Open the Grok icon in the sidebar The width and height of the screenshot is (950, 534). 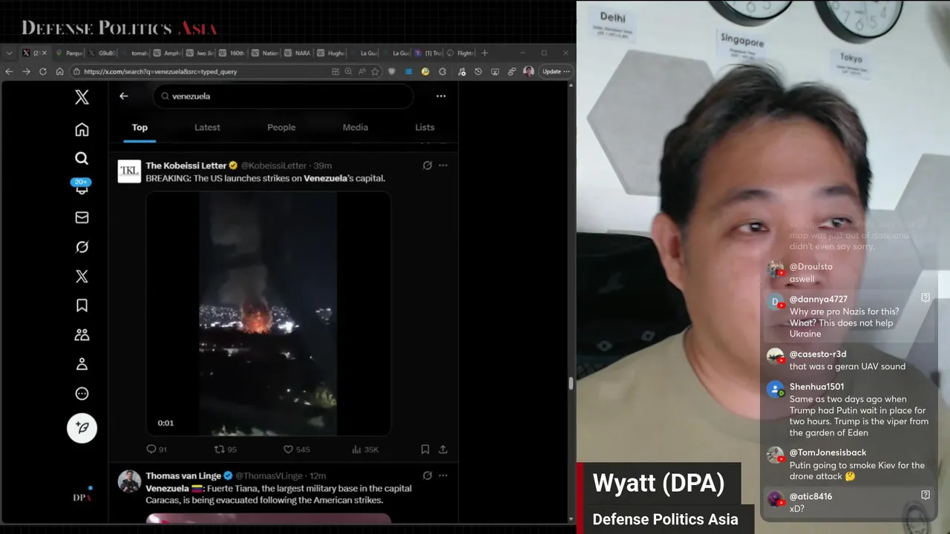[82, 247]
